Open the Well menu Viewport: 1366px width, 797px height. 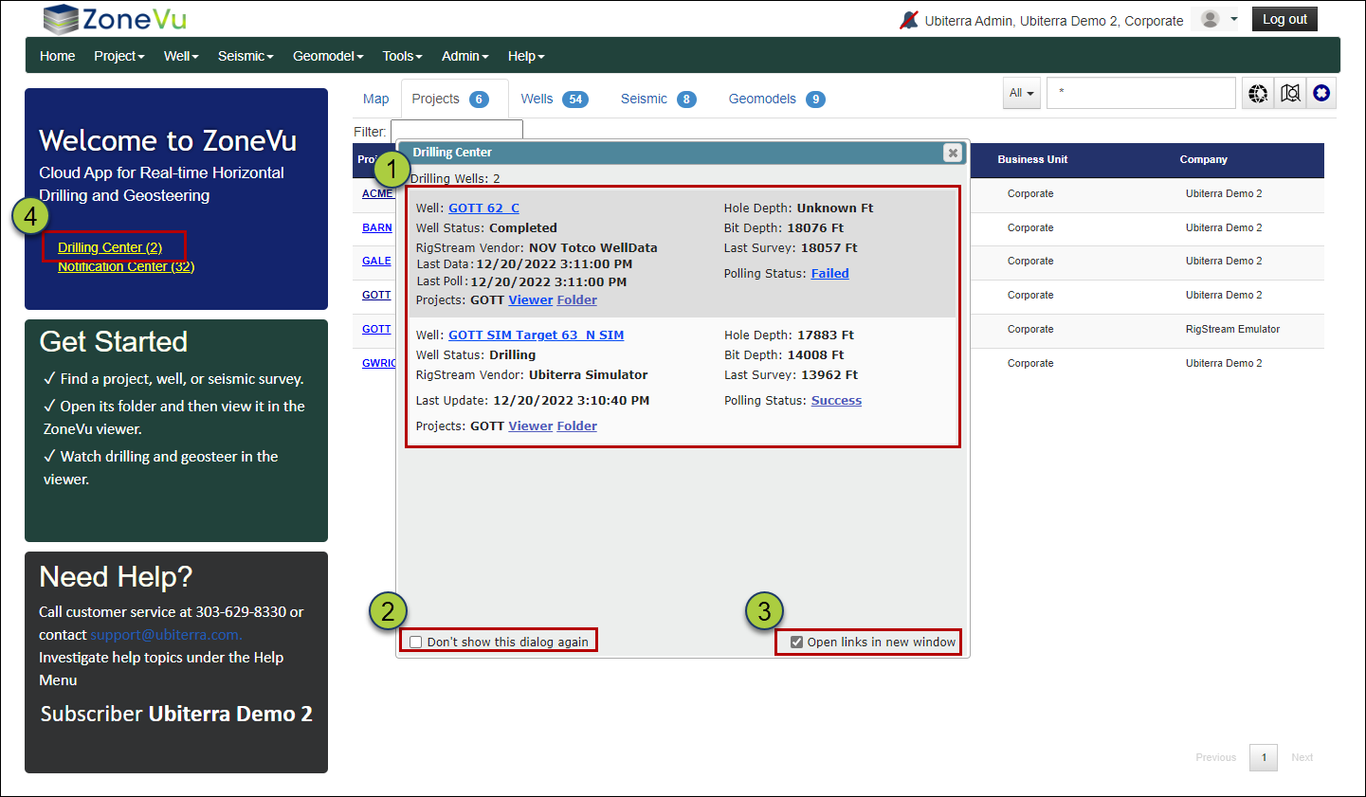(x=181, y=56)
